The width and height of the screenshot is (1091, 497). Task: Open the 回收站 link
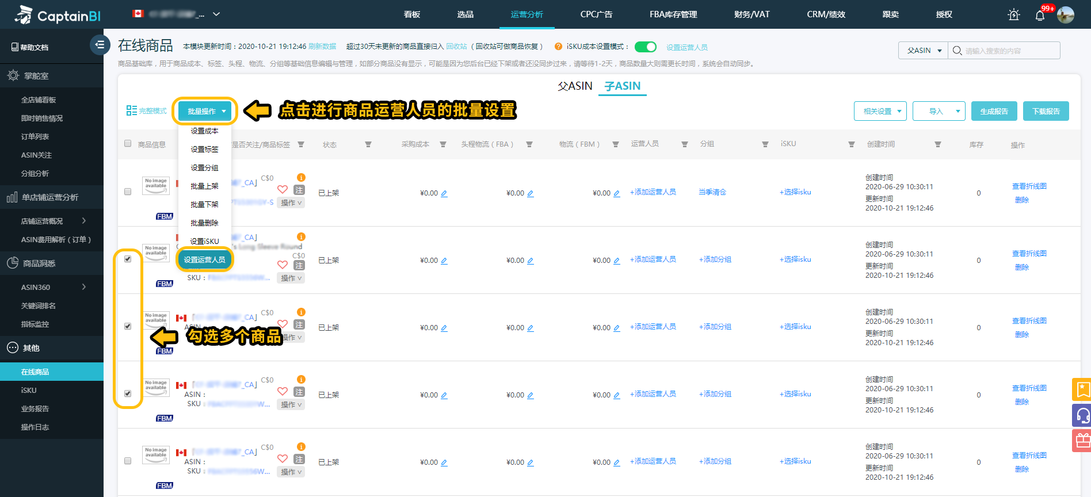tap(456, 47)
